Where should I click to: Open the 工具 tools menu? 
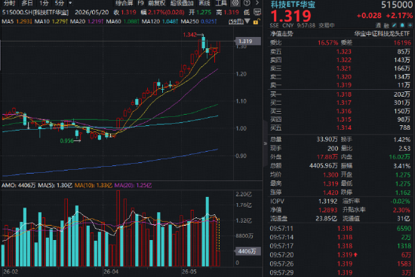221,3
